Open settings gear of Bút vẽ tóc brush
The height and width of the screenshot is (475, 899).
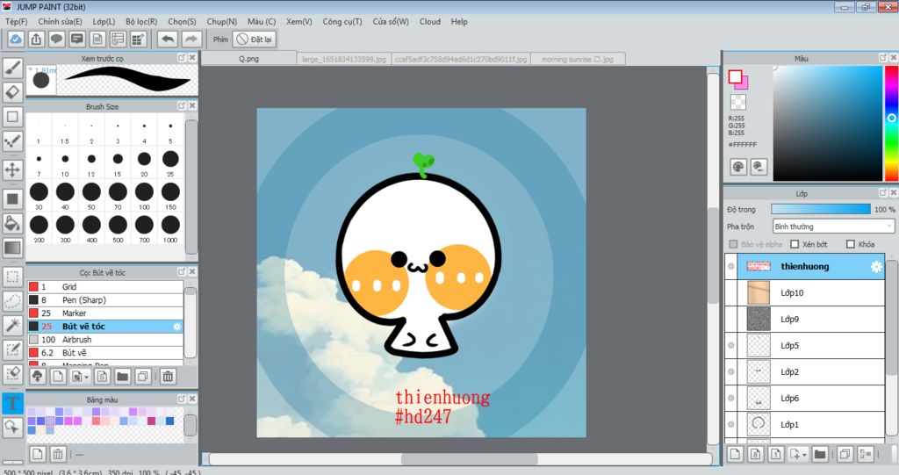pos(176,327)
